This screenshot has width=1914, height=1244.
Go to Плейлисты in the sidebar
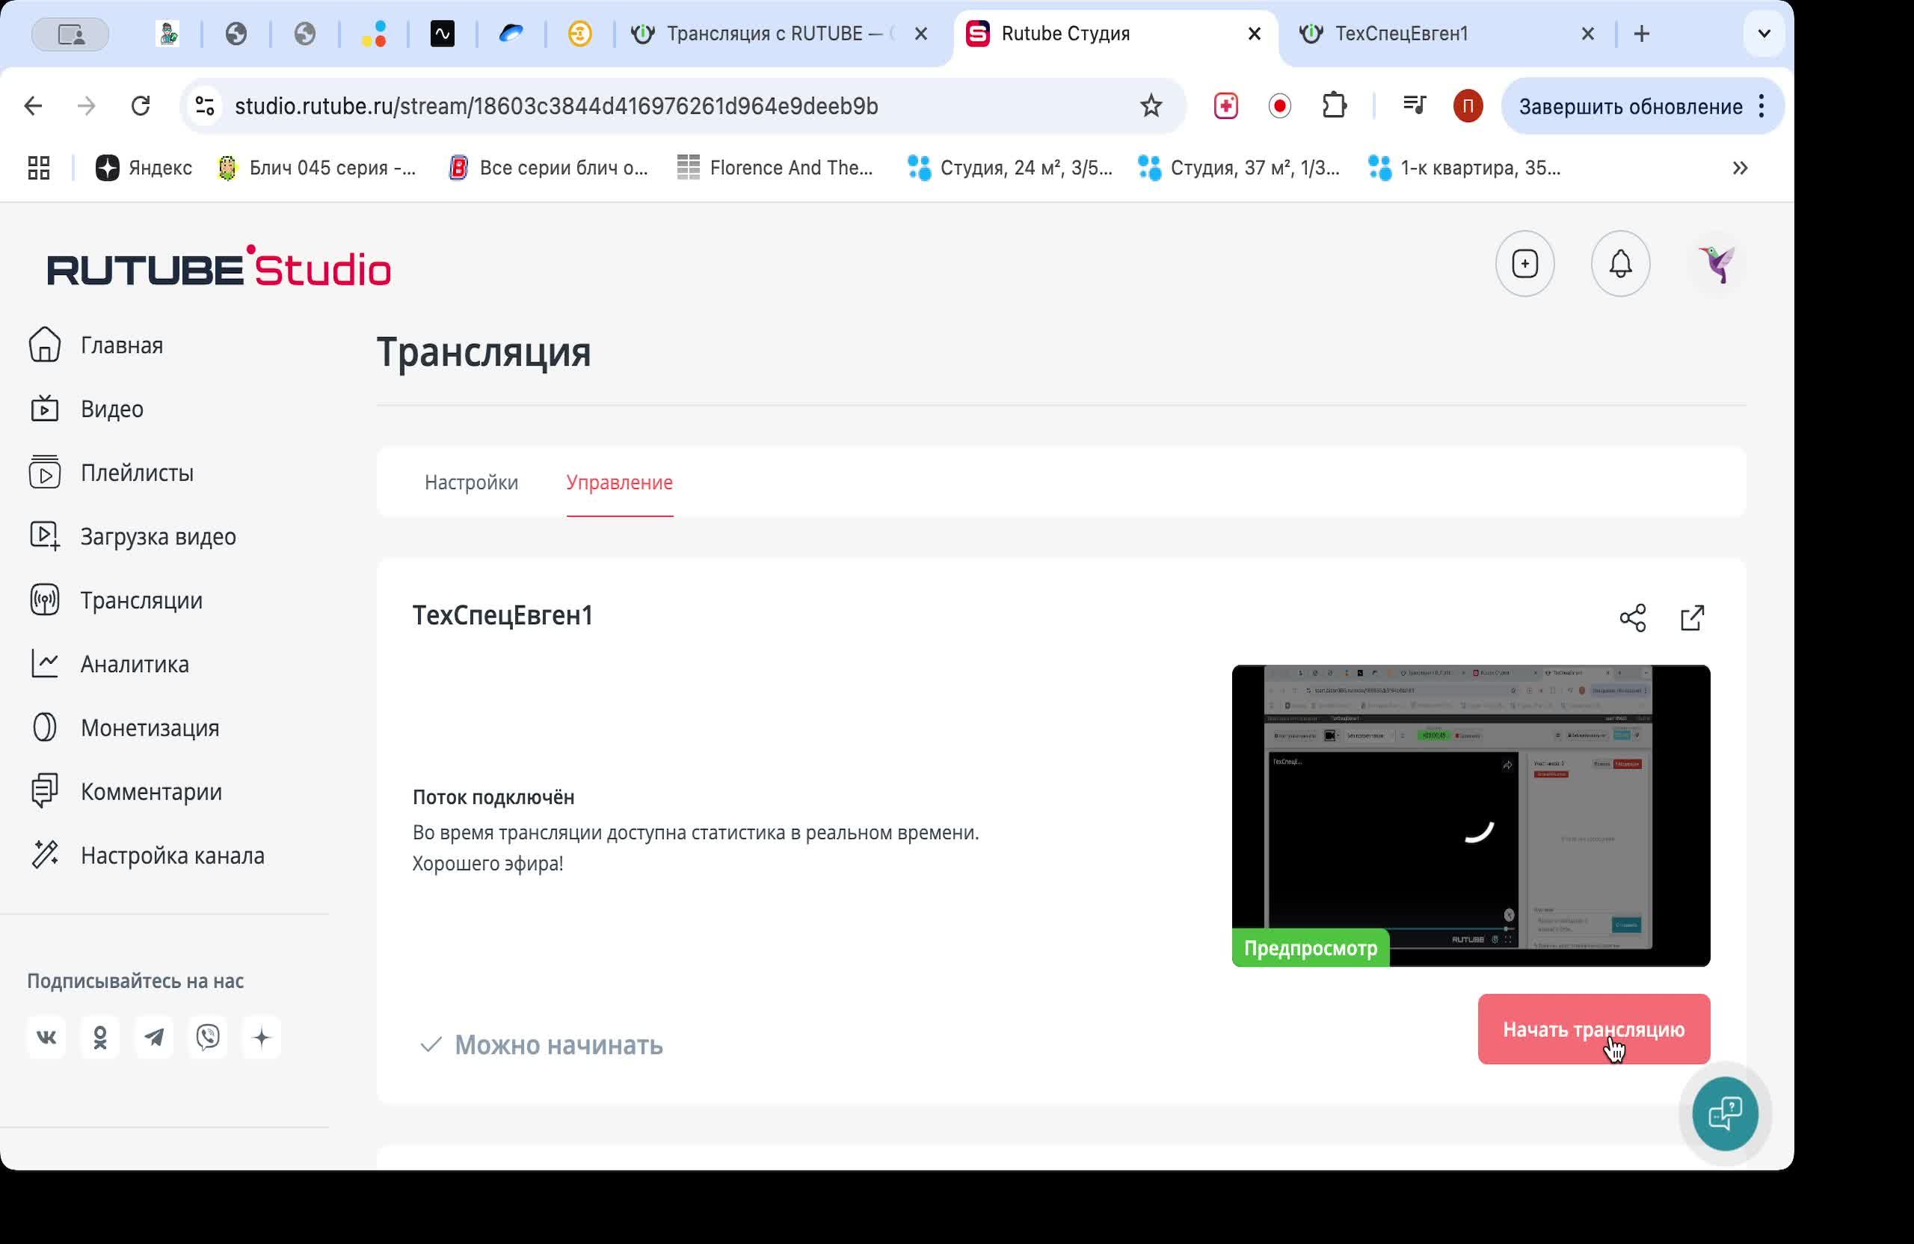112,472
